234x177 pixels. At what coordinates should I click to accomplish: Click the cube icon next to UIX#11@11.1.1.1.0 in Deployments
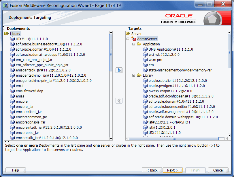12,39
